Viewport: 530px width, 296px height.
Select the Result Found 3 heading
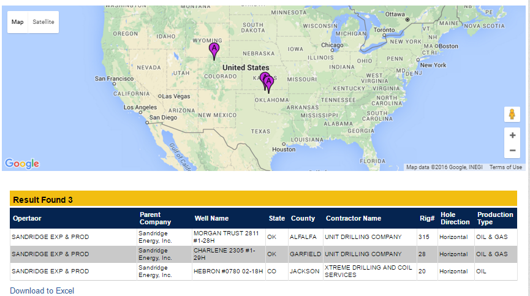[x=43, y=200]
